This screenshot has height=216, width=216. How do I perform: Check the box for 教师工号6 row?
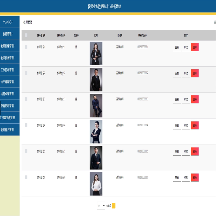coord(26,177)
